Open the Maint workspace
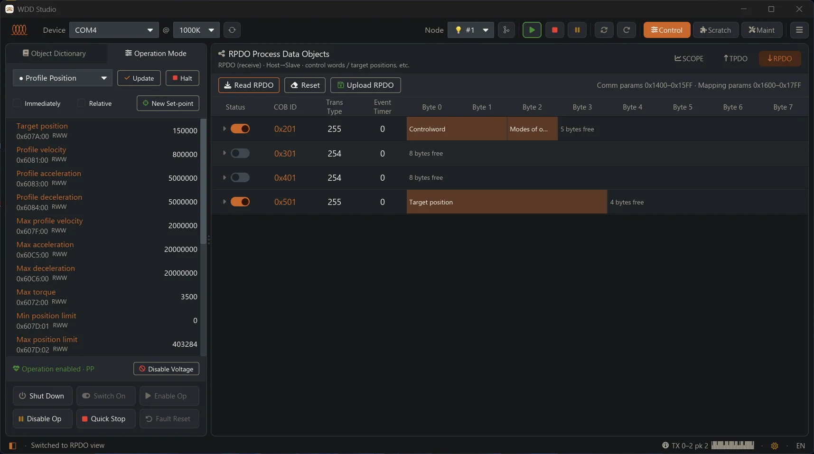 click(761, 30)
